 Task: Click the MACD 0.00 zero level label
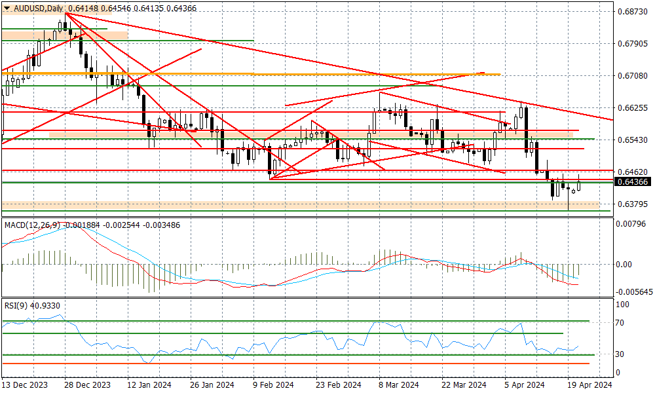click(624, 264)
